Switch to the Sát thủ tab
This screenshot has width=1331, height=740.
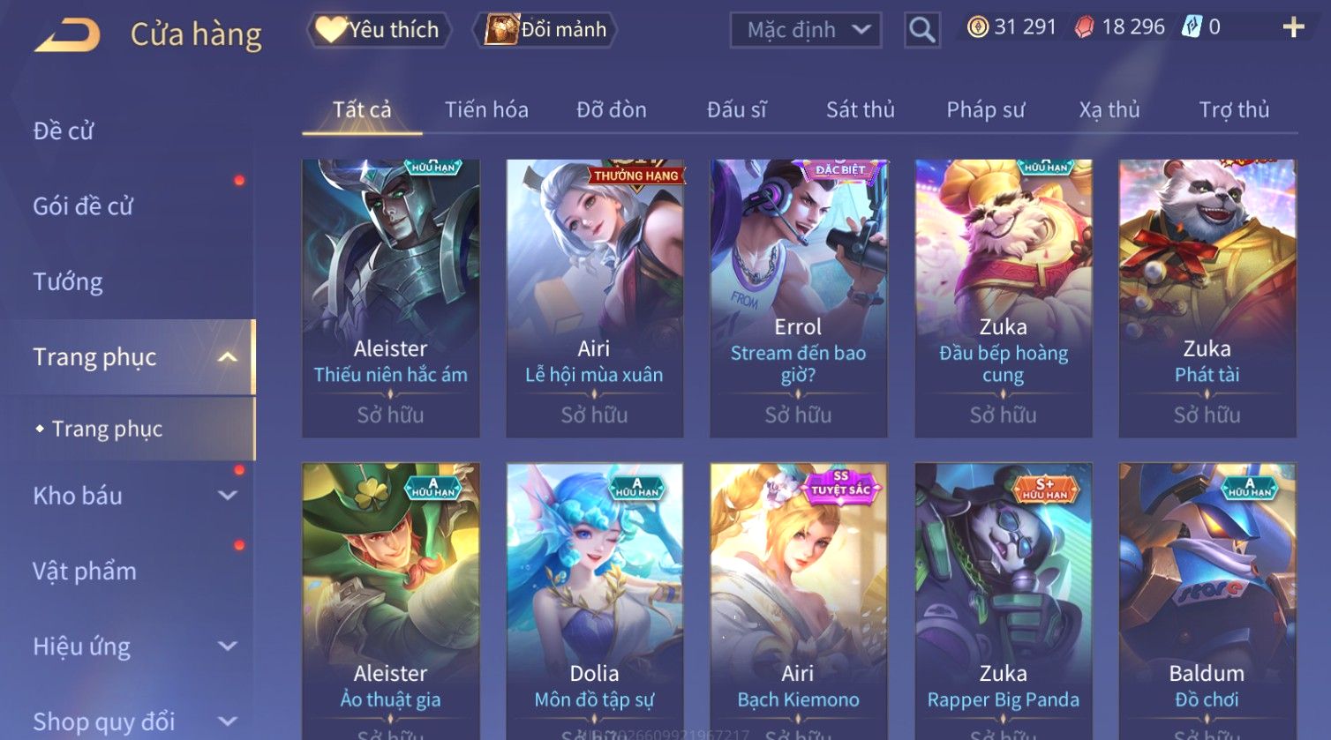point(860,109)
